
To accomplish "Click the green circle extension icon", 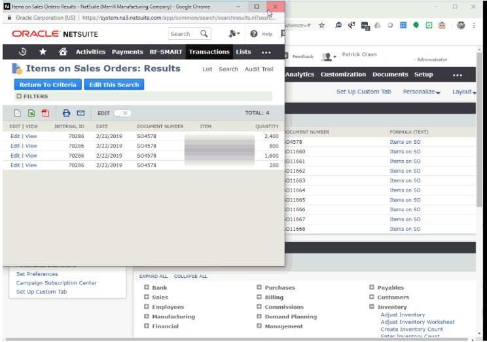I will coord(416,26).
